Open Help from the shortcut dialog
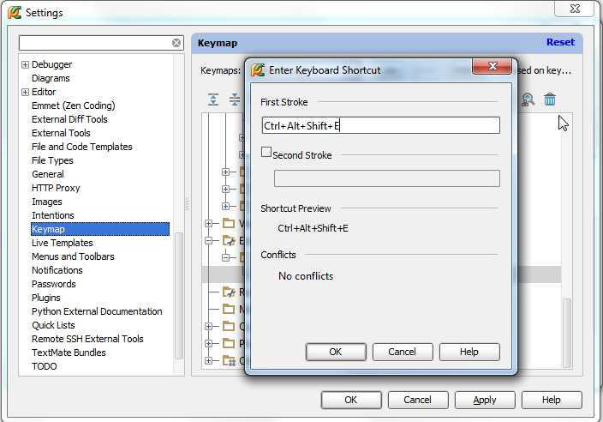The width and height of the screenshot is (603, 422). click(469, 352)
